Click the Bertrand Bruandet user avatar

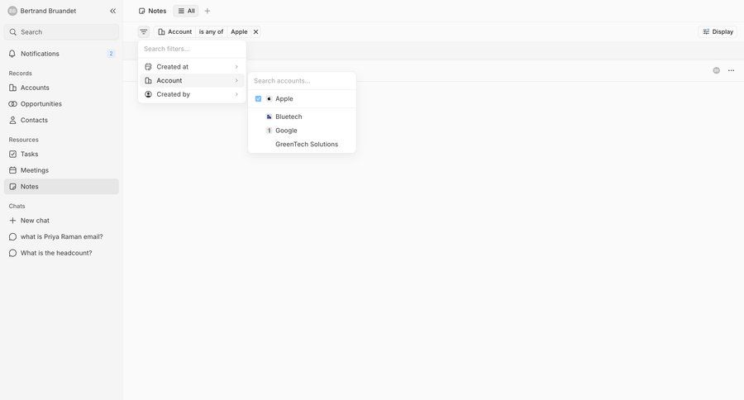pos(12,11)
